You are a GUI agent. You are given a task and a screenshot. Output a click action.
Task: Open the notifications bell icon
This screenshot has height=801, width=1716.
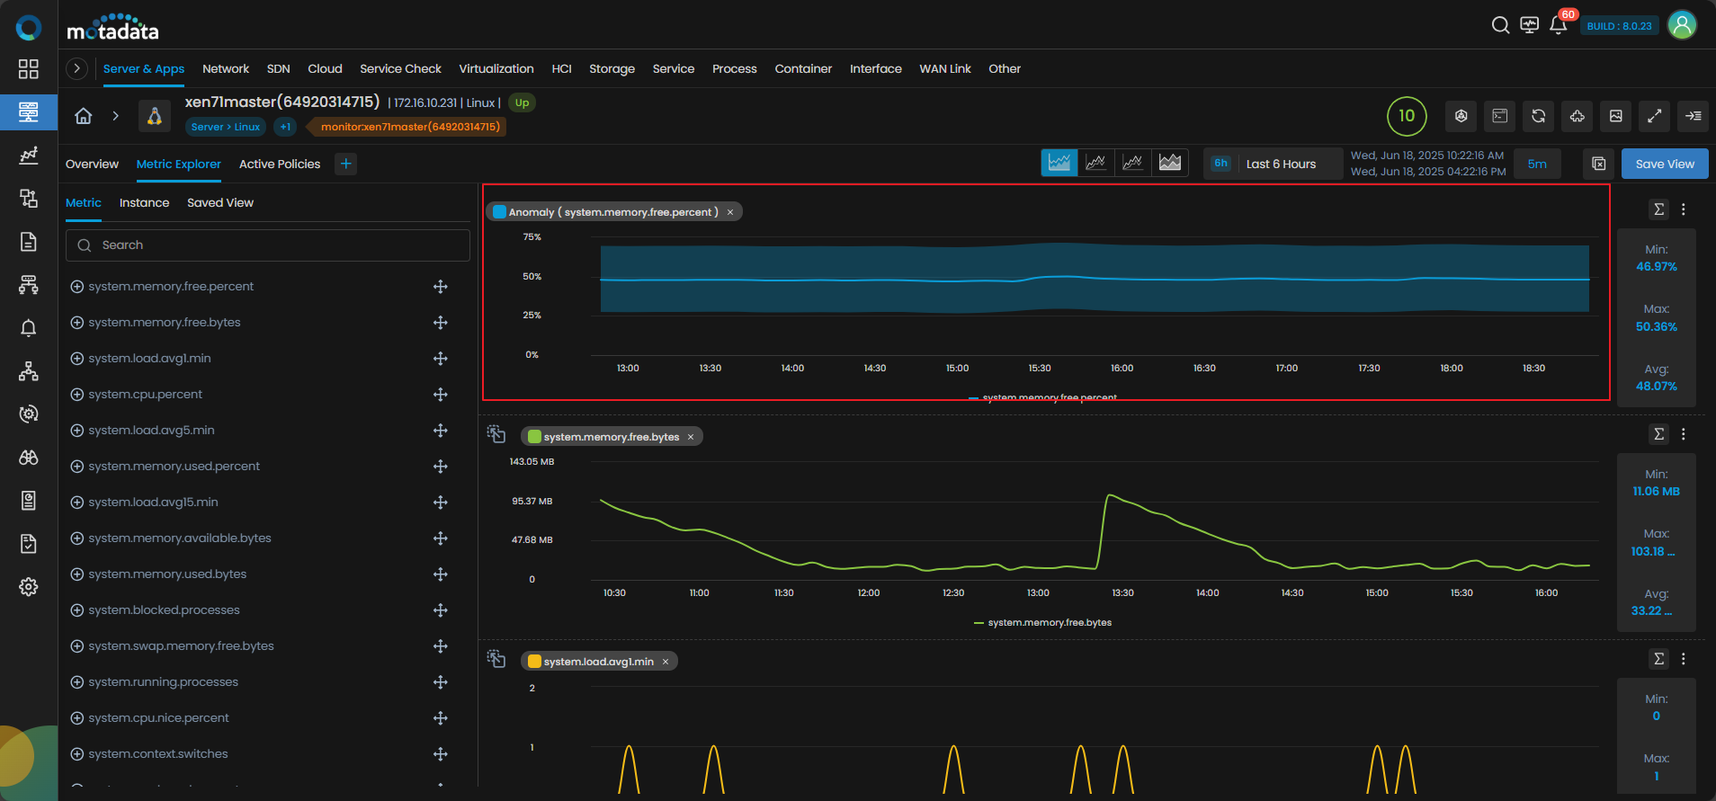click(x=1558, y=25)
